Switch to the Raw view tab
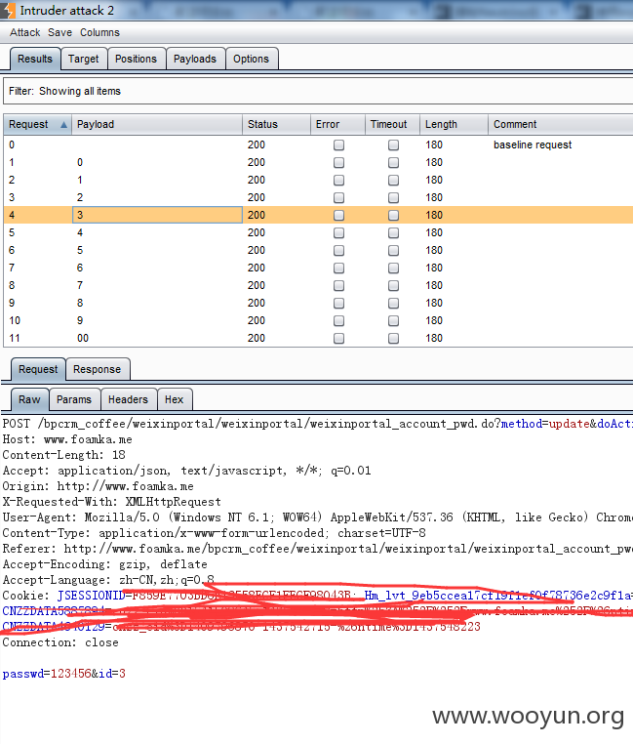The width and height of the screenshot is (633, 744). 29,399
